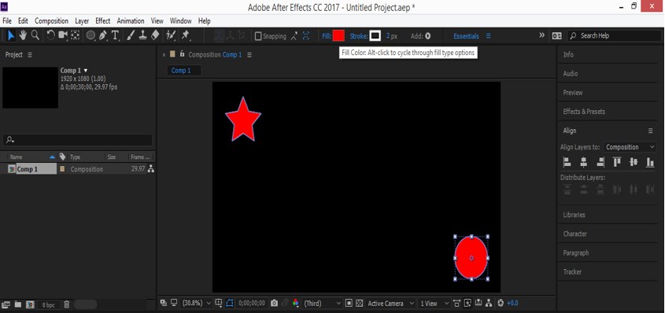Open the Show Channel color icon
Screen dimensions: 665x313
click(295, 304)
